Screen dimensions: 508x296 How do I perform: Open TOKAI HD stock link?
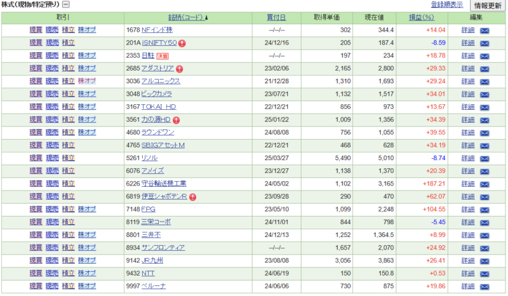159,107
